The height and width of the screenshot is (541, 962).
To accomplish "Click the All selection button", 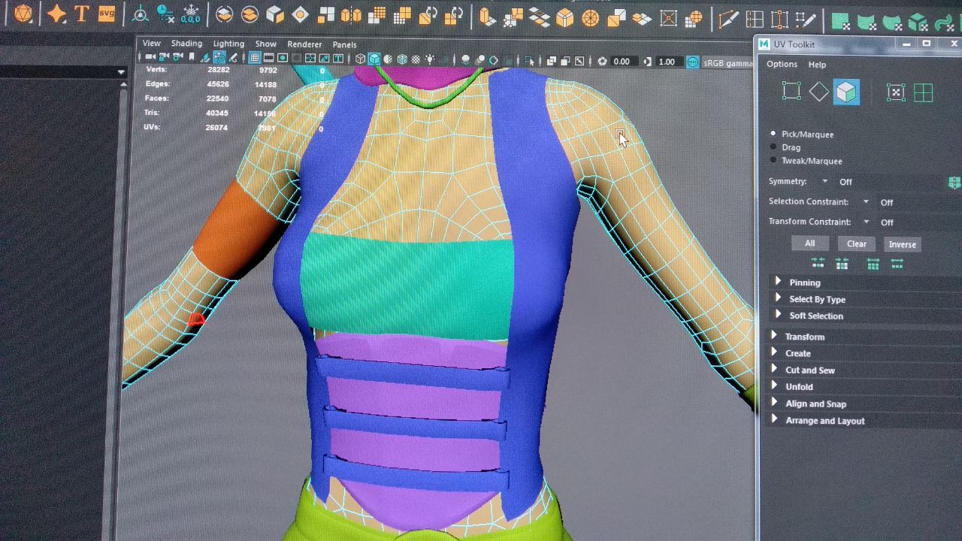I will tap(809, 243).
